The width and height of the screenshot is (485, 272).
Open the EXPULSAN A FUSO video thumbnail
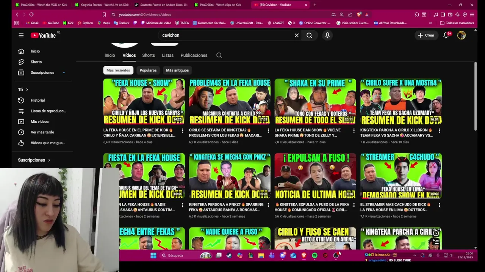(x=315, y=176)
